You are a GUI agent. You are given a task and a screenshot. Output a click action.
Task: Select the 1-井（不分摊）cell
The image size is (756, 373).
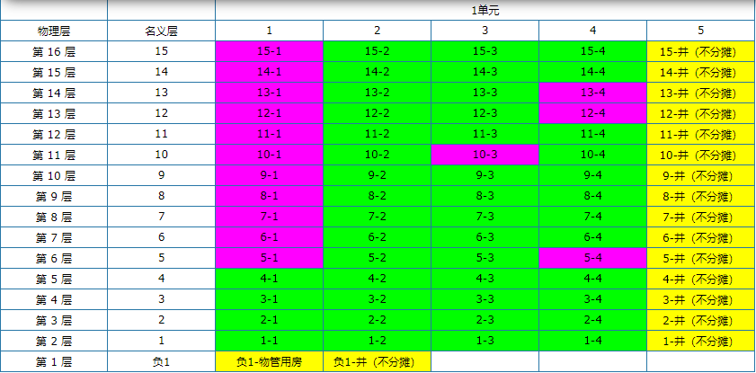coord(700,341)
